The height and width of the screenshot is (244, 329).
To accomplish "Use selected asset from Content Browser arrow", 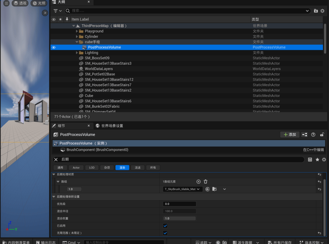I will pos(207,189).
